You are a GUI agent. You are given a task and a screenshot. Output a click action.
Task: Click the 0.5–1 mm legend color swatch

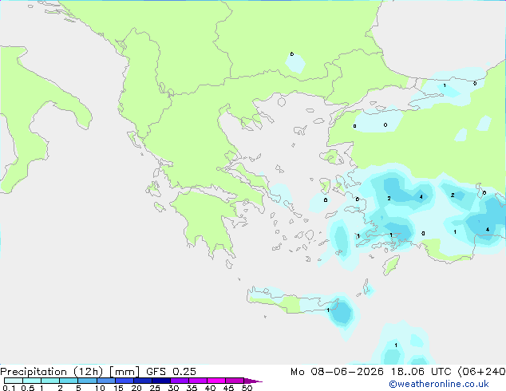pyautogui.click(x=32, y=381)
